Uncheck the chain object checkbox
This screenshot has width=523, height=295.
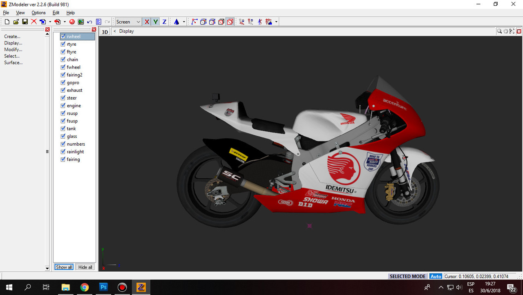point(63,60)
